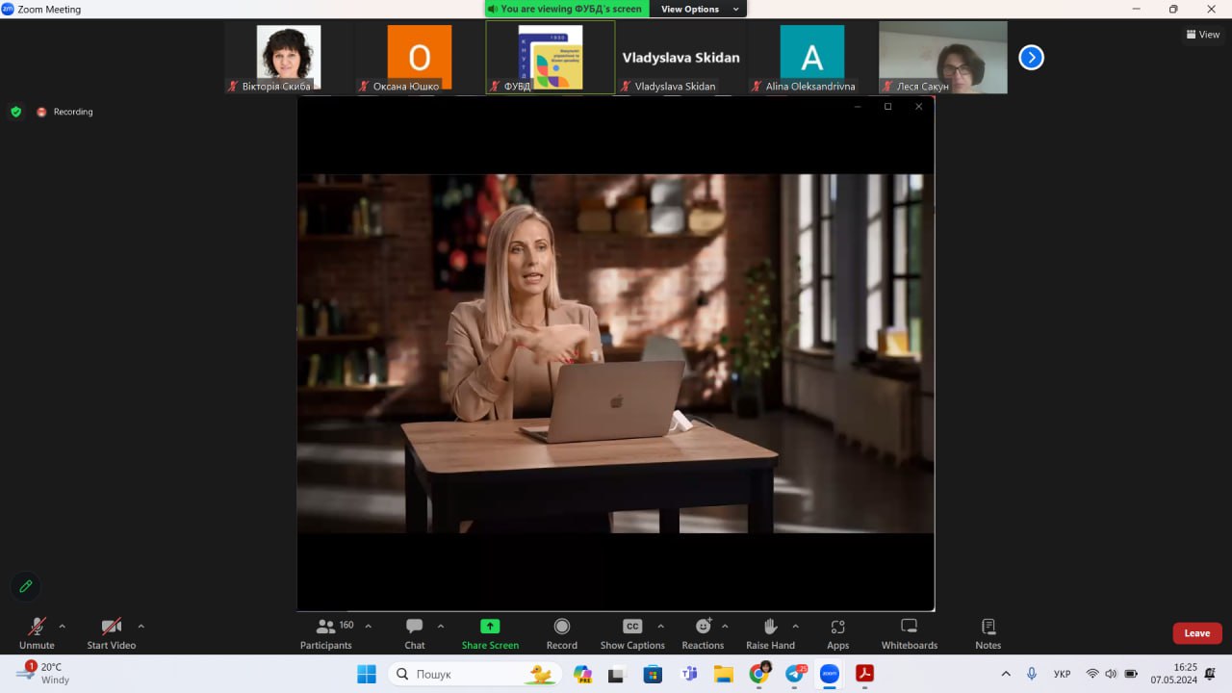The height and width of the screenshot is (693, 1232).
Task: Open Copilot from the taskbar
Action: coord(582,674)
